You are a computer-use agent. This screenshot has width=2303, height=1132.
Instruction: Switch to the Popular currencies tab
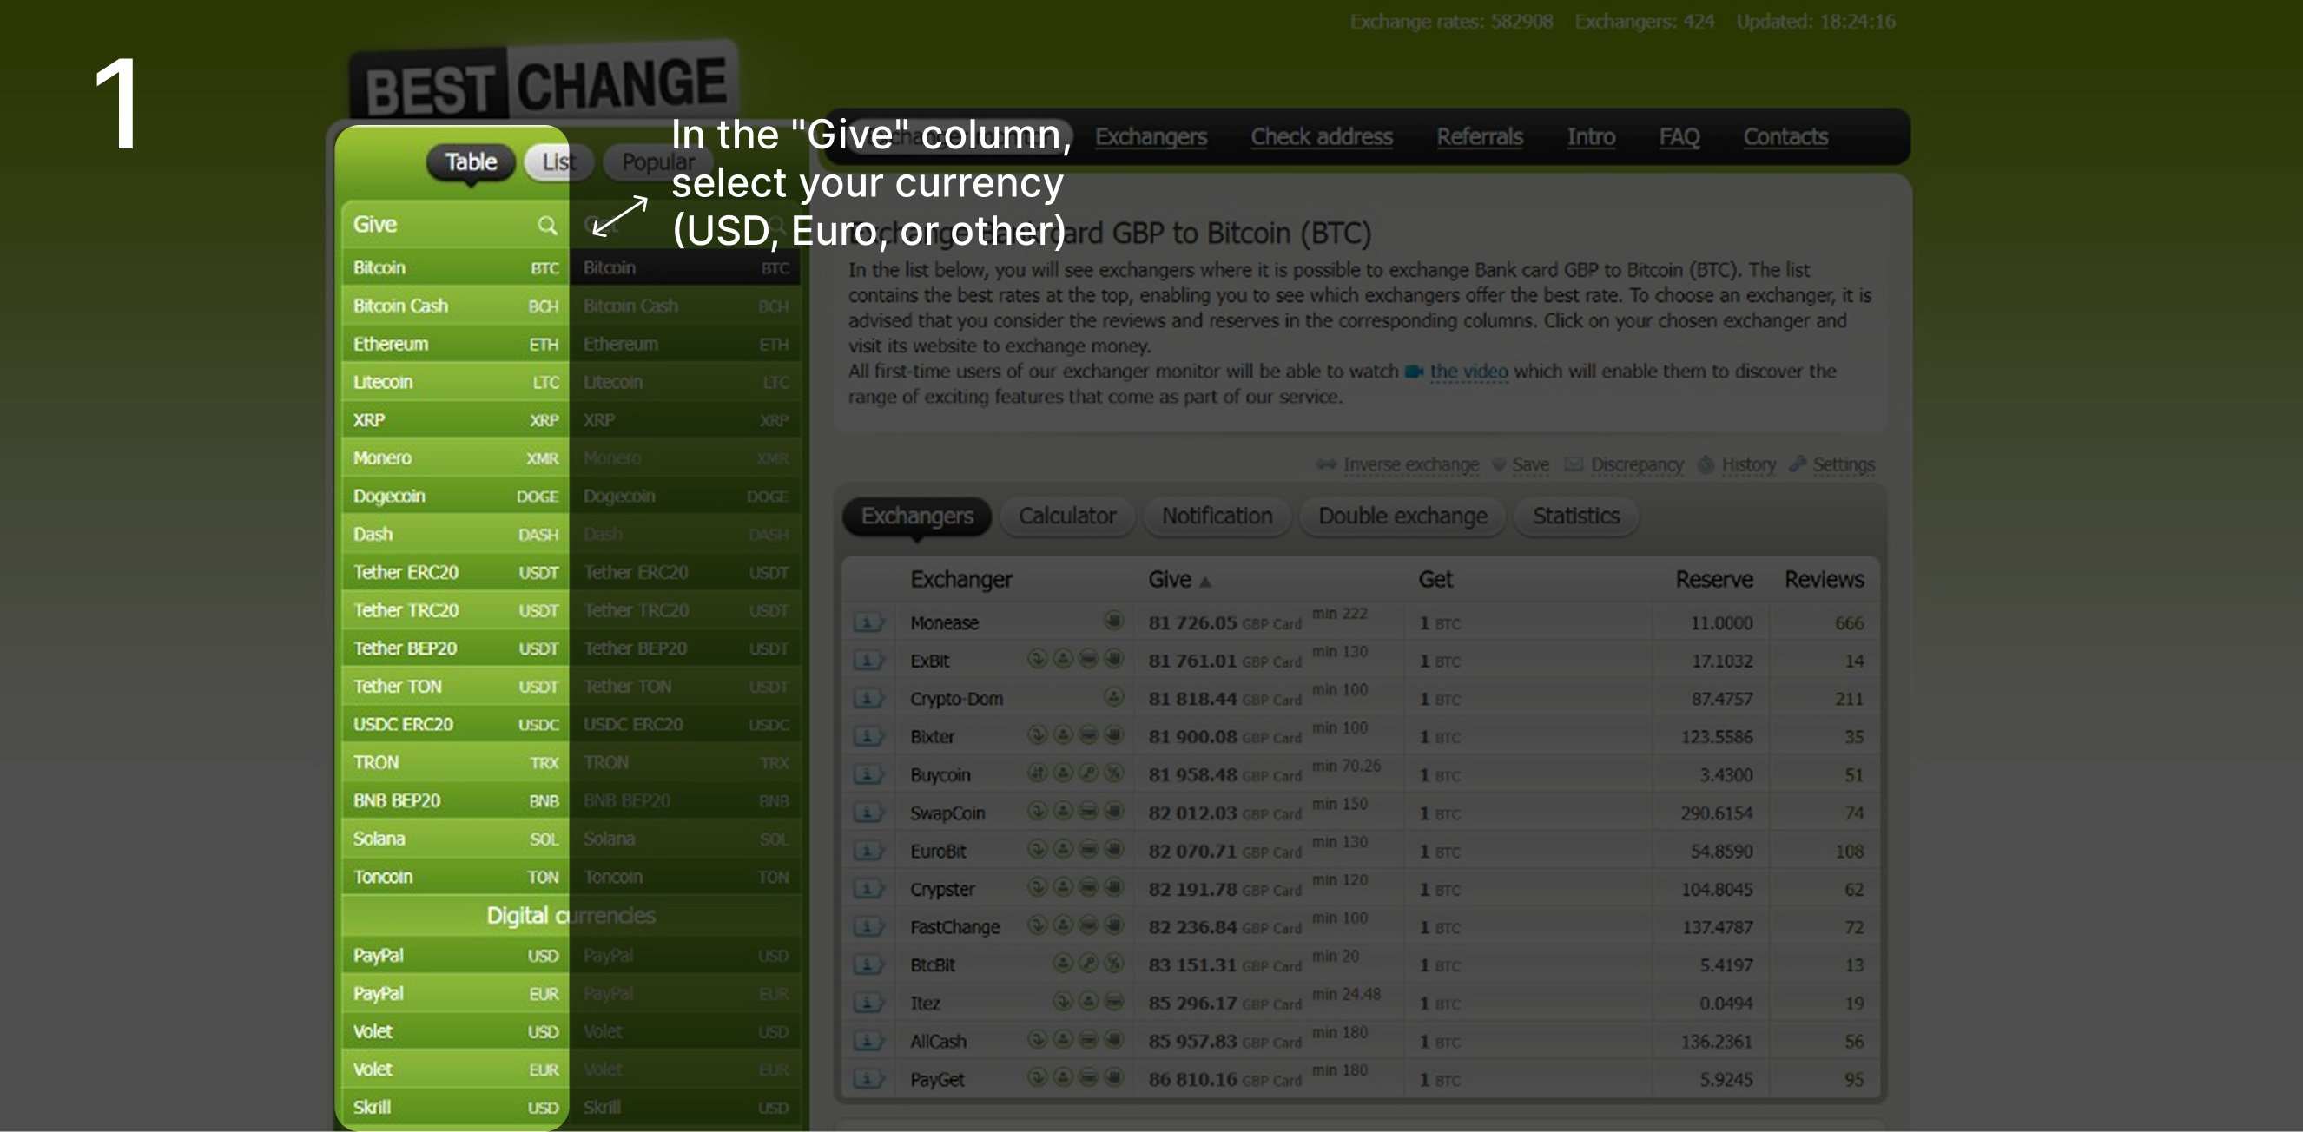(657, 162)
